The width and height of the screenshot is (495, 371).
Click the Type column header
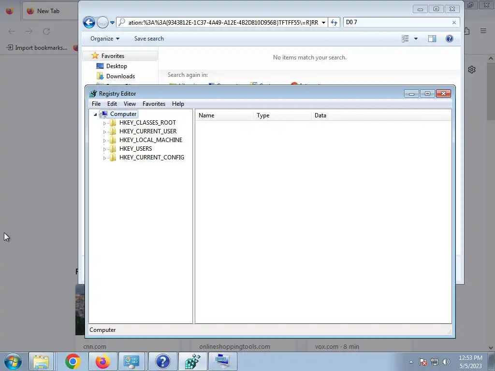(282, 115)
